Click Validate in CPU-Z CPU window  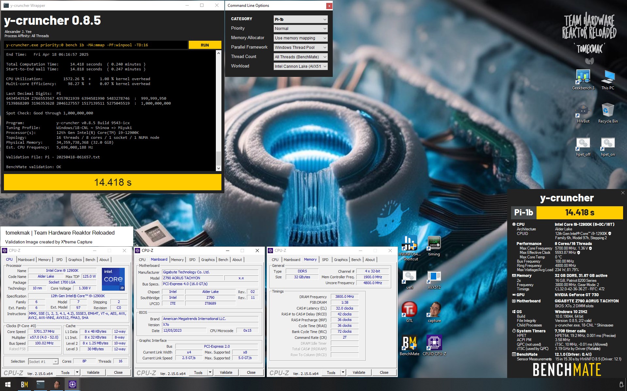pos(93,372)
